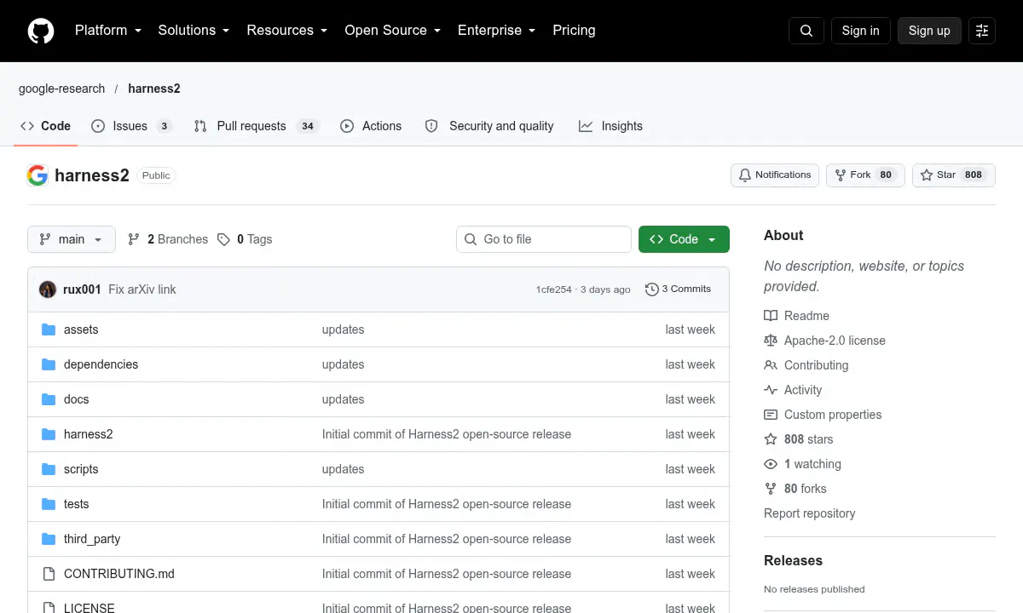This screenshot has height=613, width=1023.
Task: Expand the Solutions menu
Action: click(194, 31)
